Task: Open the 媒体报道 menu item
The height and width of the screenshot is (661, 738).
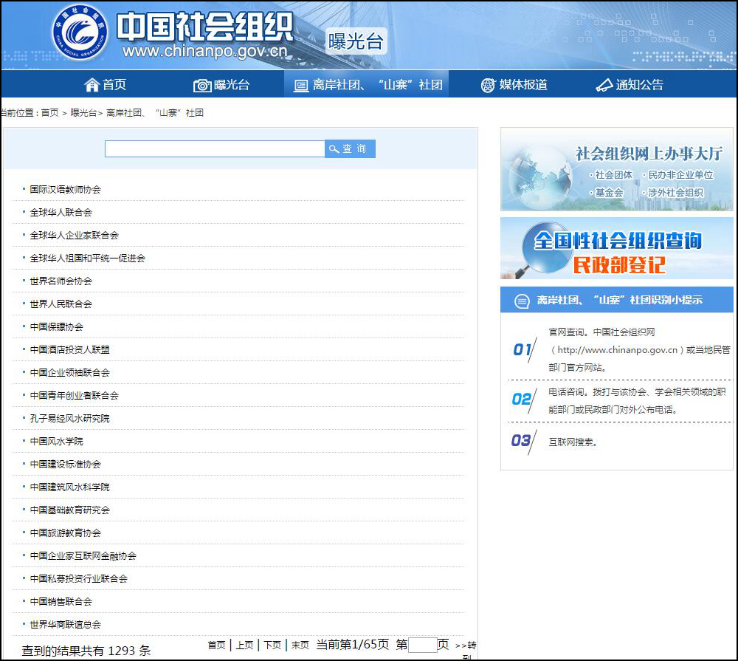Action: click(523, 85)
